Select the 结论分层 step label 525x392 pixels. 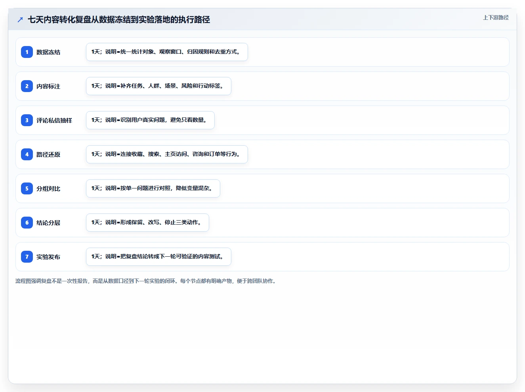[48, 223]
